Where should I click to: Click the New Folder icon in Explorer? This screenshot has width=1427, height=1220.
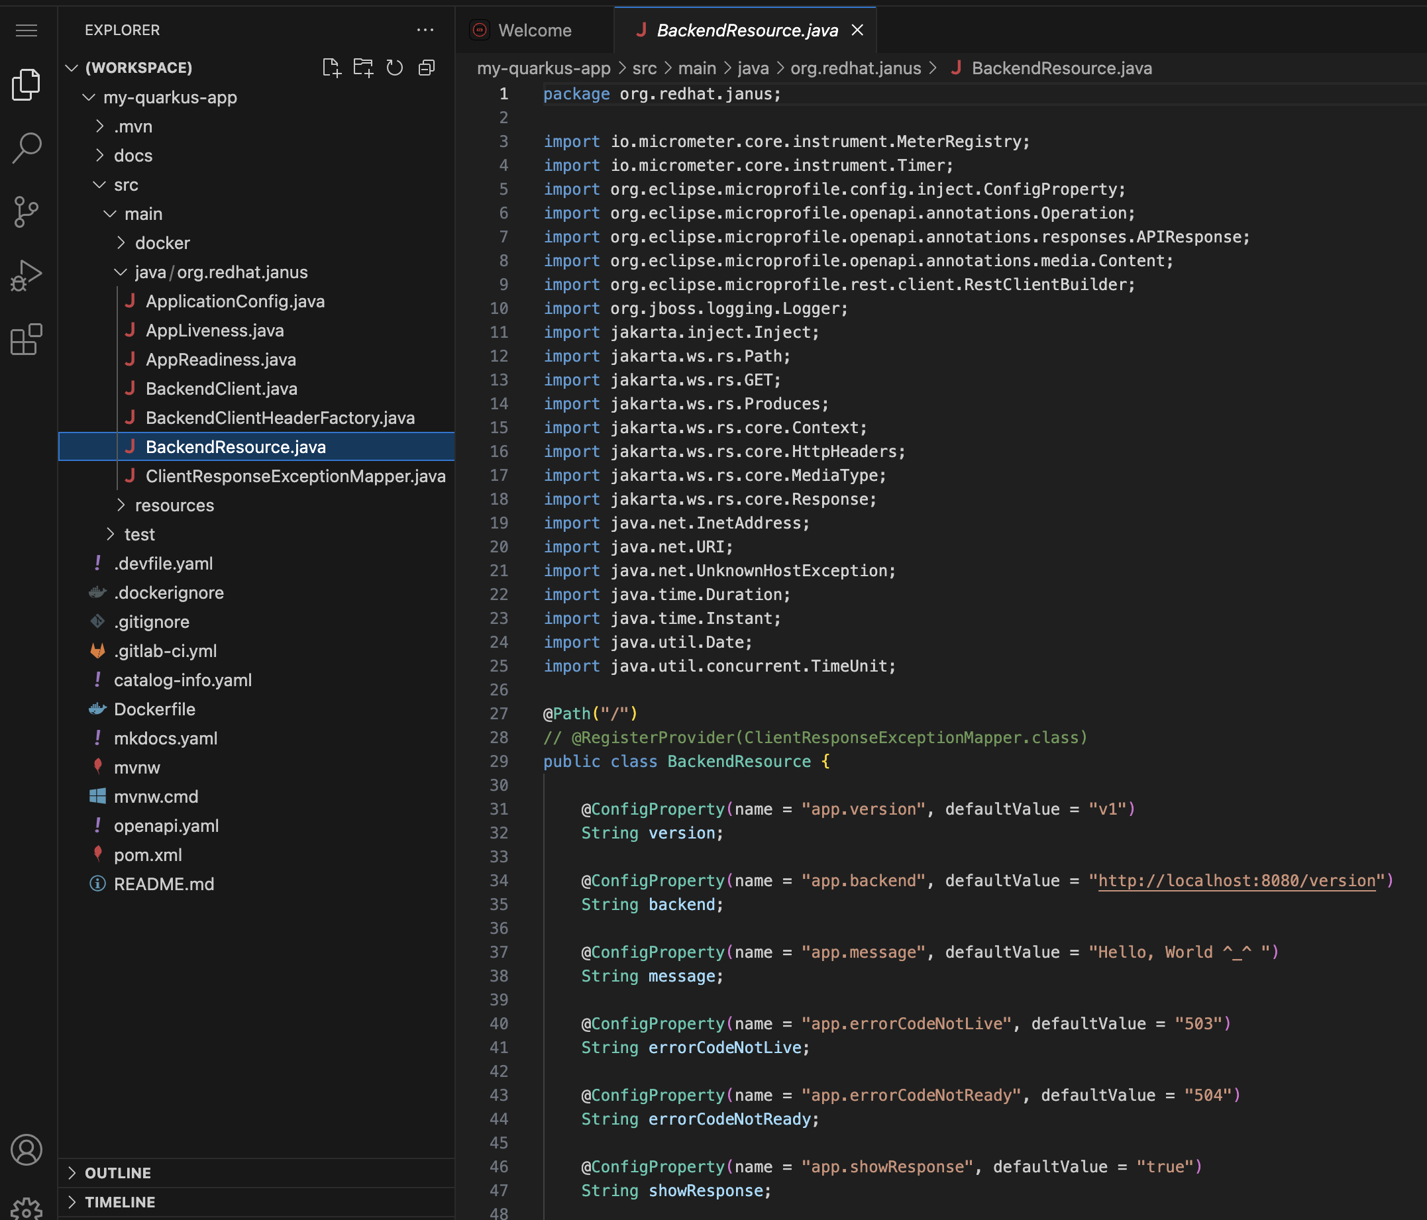(x=363, y=68)
